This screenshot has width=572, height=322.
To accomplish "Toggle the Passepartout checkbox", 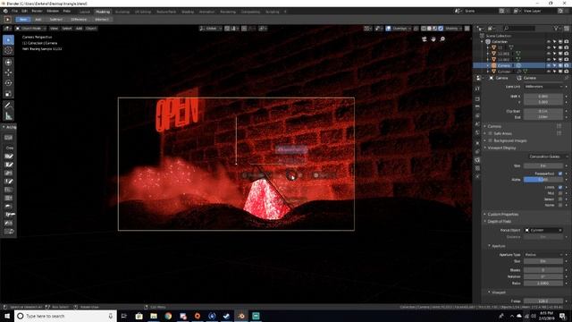I will 560,174.
